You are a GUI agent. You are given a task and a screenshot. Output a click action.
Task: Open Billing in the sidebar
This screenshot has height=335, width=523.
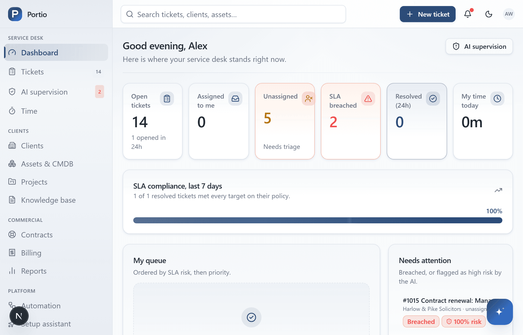point(56,253)
